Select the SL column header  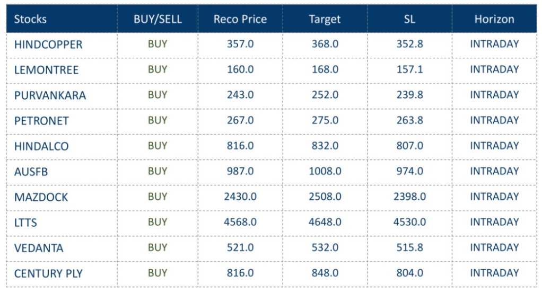pos(409,19)
